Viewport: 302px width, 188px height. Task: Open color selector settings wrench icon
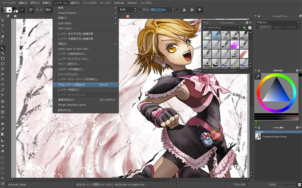(x=258, y=76)
